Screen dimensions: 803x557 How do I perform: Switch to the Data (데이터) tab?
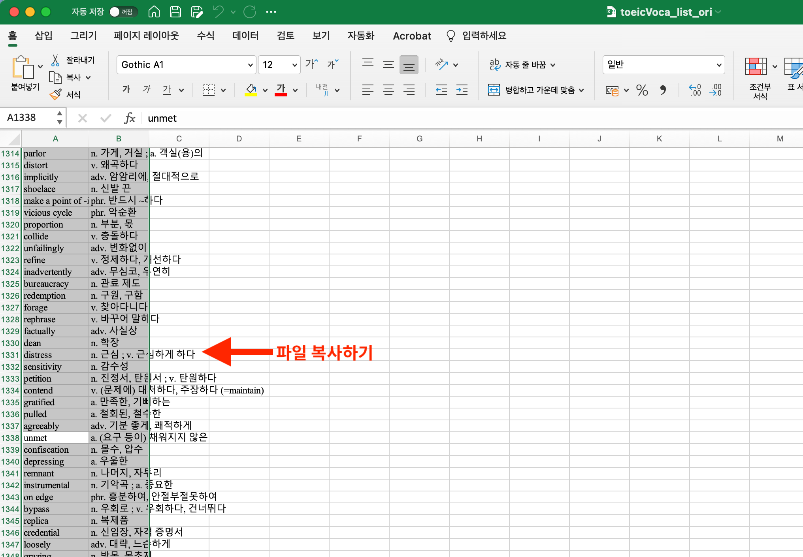[245, 36]
